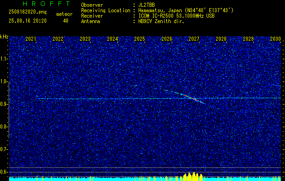Click the Receiving Location label
This screenshot has width=285, height=181.
pyautogui.click(x=106, y=10)
